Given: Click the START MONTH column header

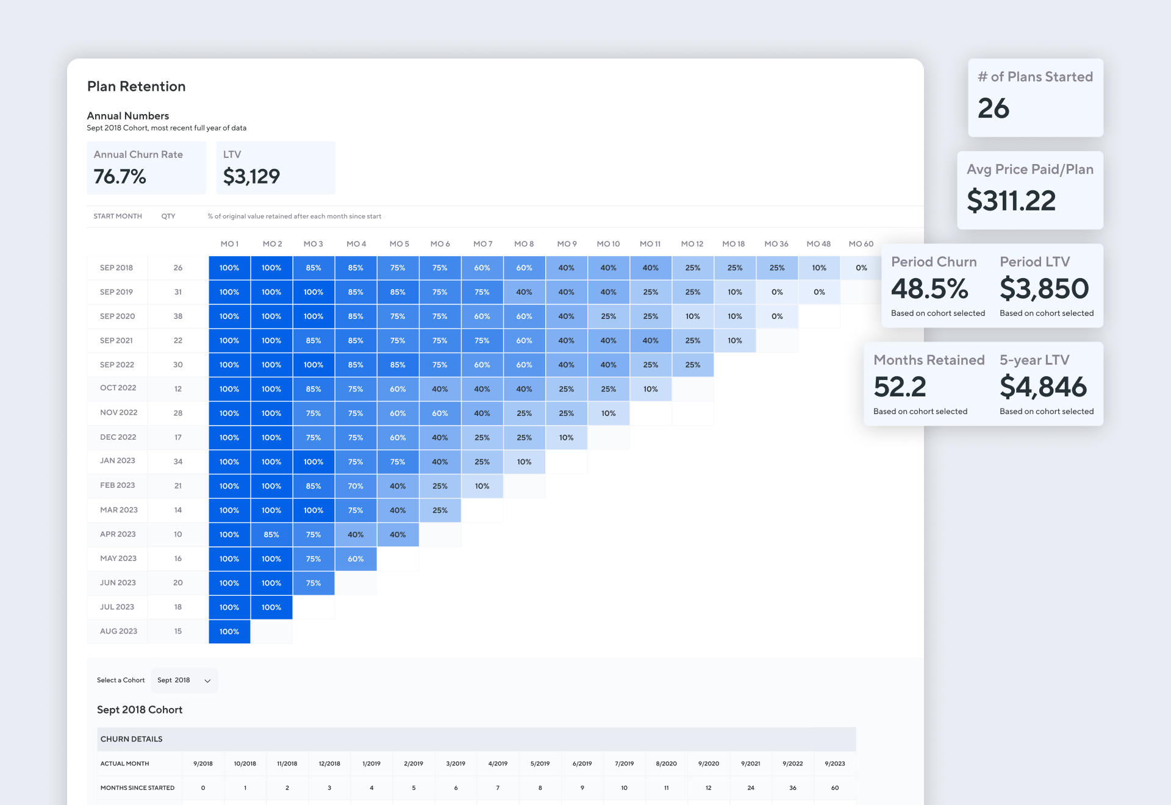Looking at the screenshot, I should 118,216.
